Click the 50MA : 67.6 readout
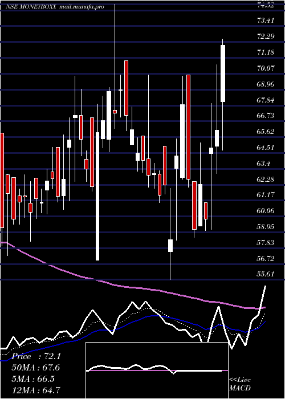The width and height of the screenshot is (285, 399). [x=36, y=368]
